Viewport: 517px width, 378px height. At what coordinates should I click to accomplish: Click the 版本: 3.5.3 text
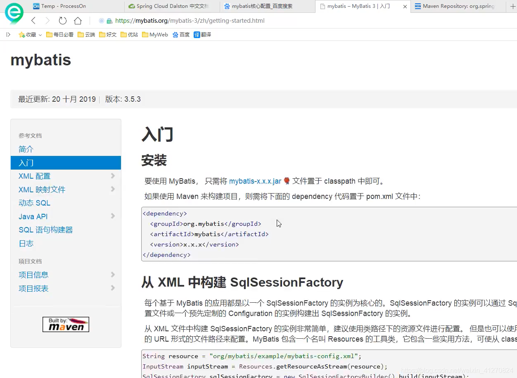coord(123,99)
